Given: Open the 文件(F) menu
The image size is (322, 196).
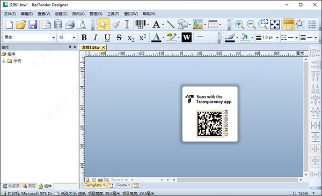Looking at the screenshot, I should click(x=10, y=14).
